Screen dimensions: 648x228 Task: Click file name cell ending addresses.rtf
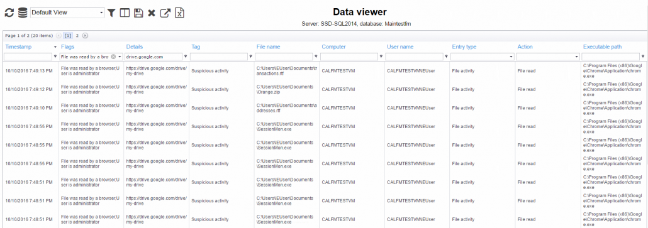pos(286,108)
